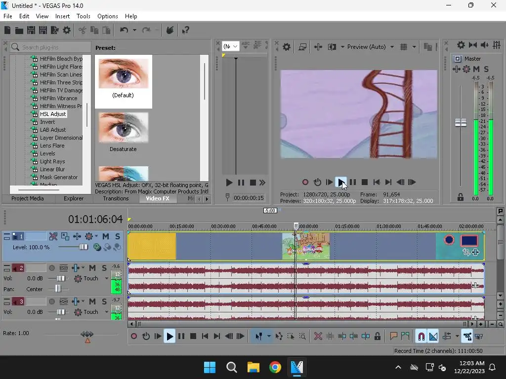
Task: Open split screen view icon in preview
Action: (332, 47)
